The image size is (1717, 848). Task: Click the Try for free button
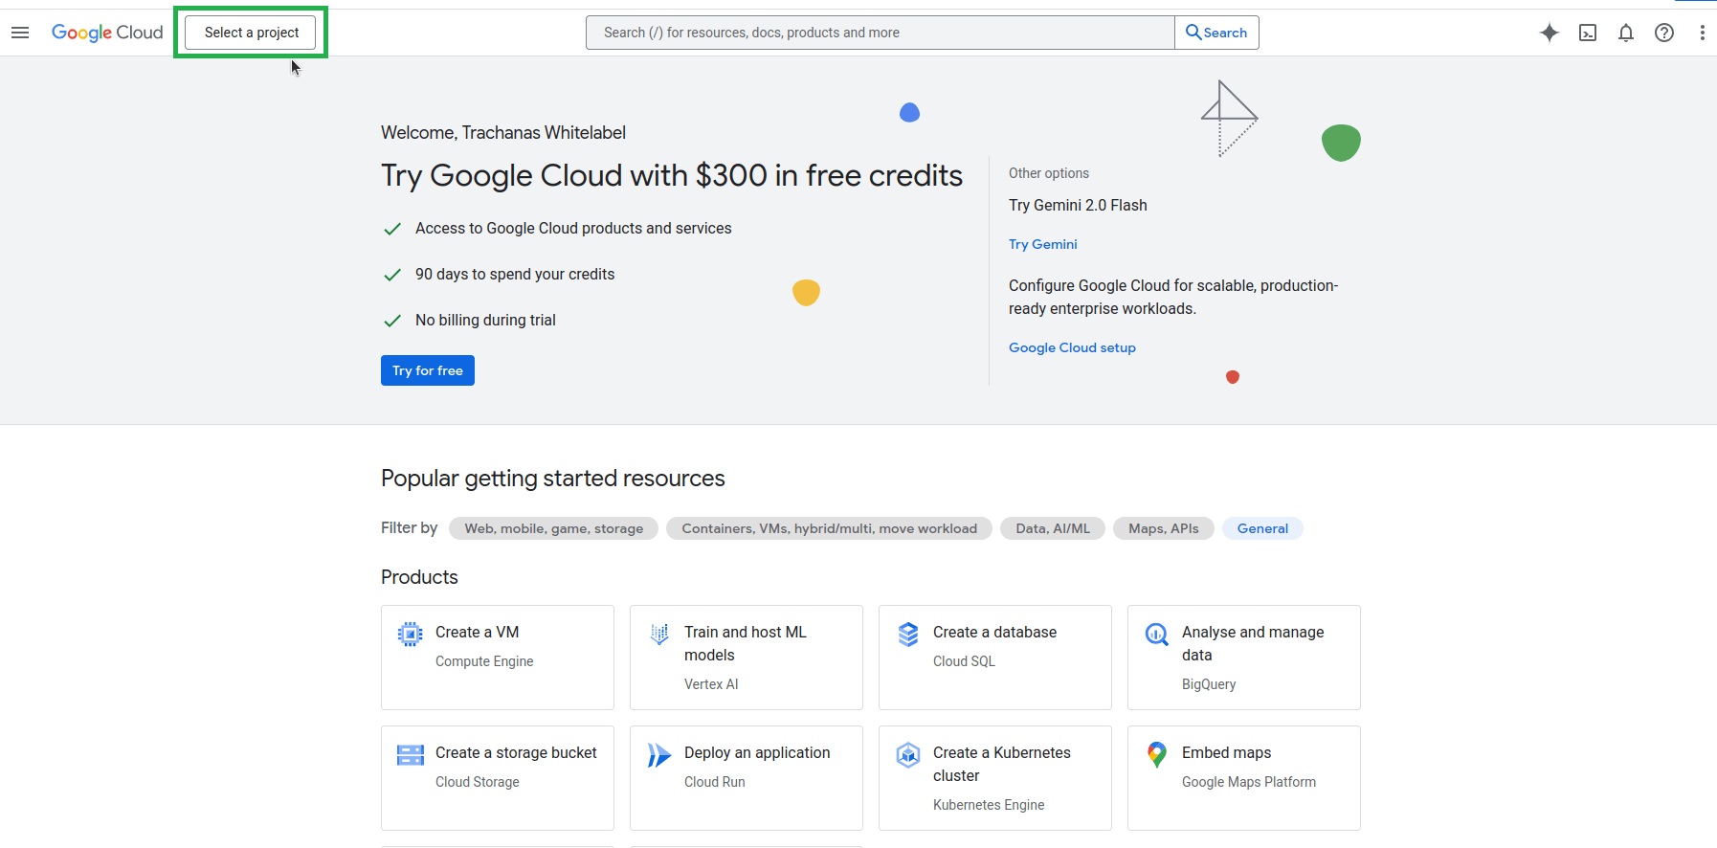coord(427,370)
